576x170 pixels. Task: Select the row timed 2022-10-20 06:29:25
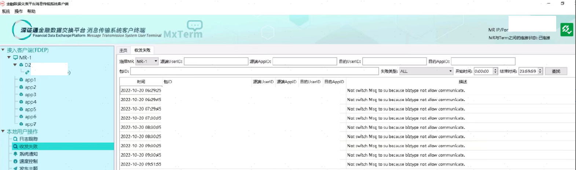click(347, 90)
